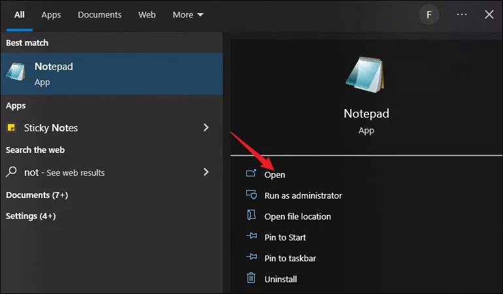This screenshot has width=503, height=294.
Task: Click the magnifier icon beside 'not'
Action: (x=11, y=172)
